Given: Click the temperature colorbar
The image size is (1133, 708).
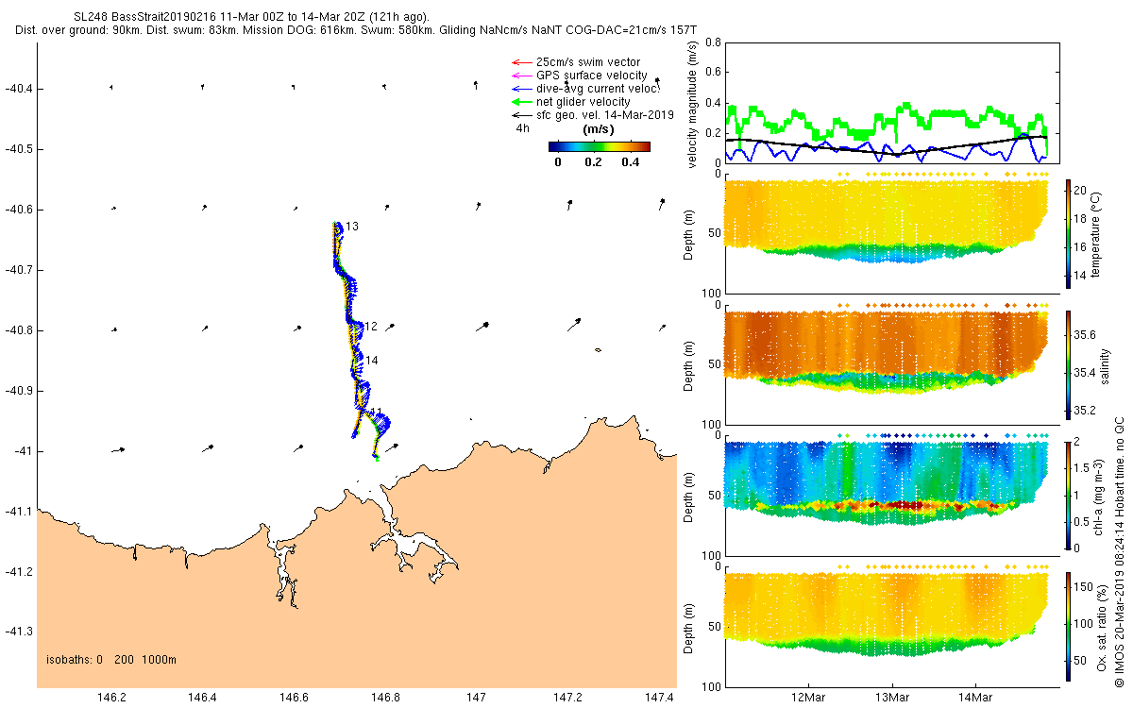Looking at the screenshot, I should tap(1068, 232).
